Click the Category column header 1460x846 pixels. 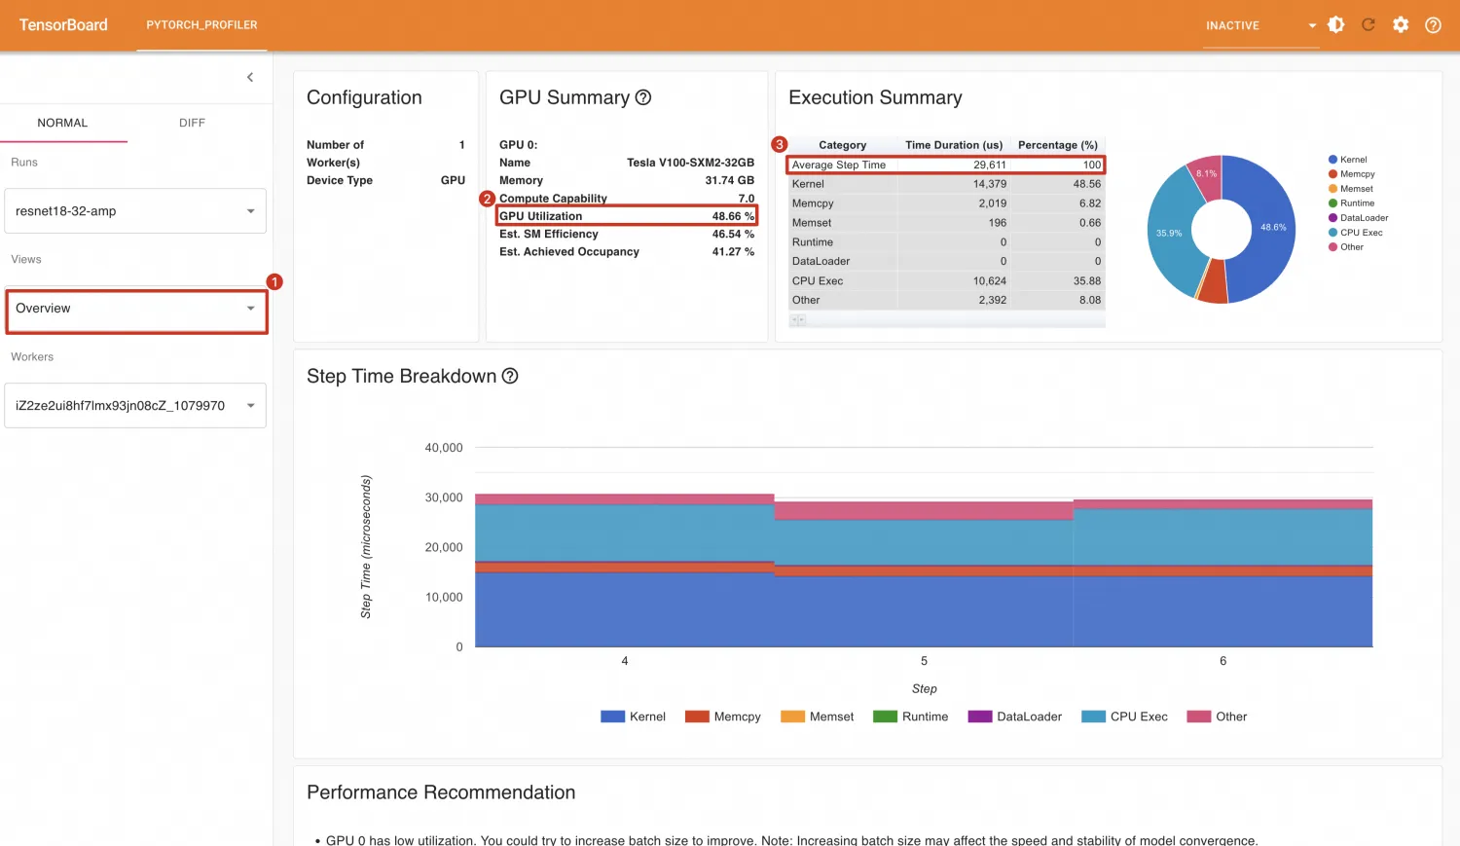[842, 145]
